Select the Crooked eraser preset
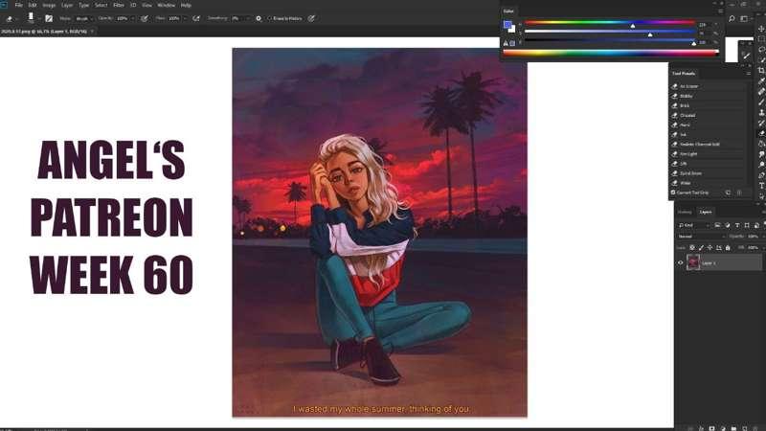 point(709,115)
